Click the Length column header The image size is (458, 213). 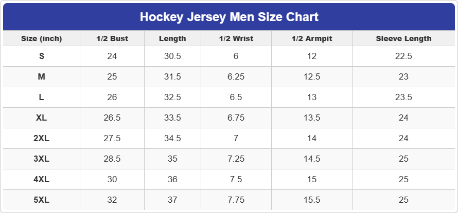coord(172,38)
